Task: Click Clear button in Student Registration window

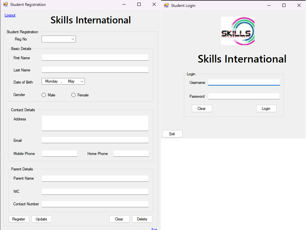Action: [119, 219]
